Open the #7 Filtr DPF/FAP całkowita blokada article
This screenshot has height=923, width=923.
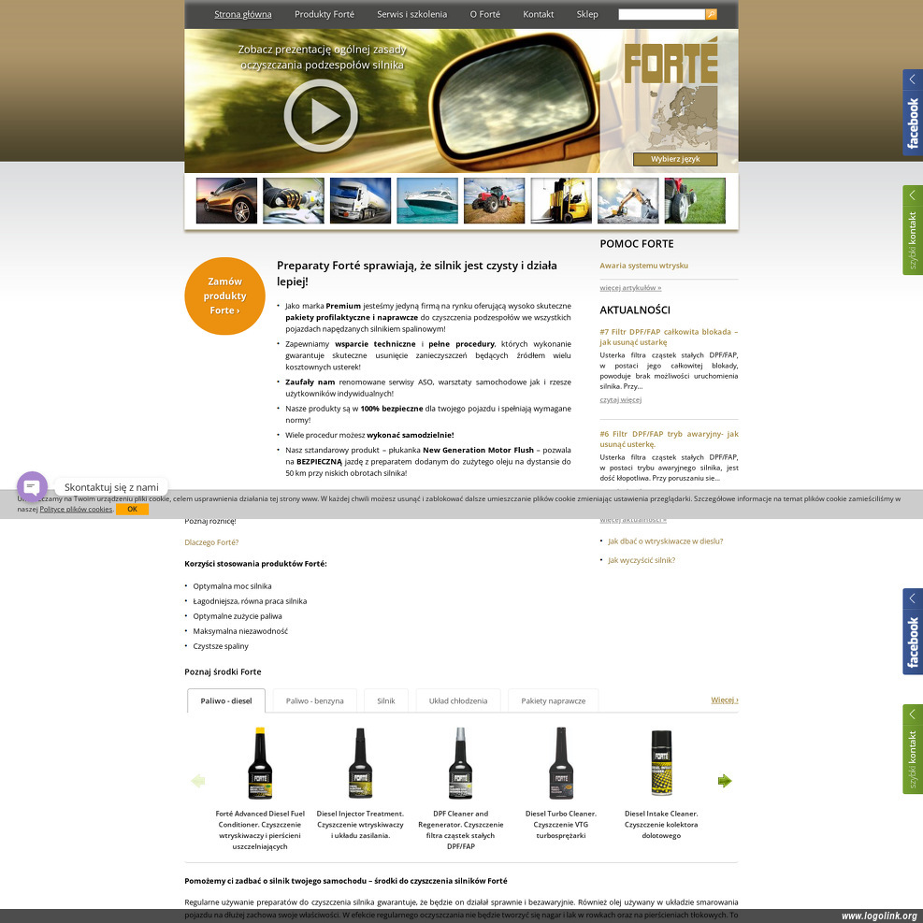[669, 337]
